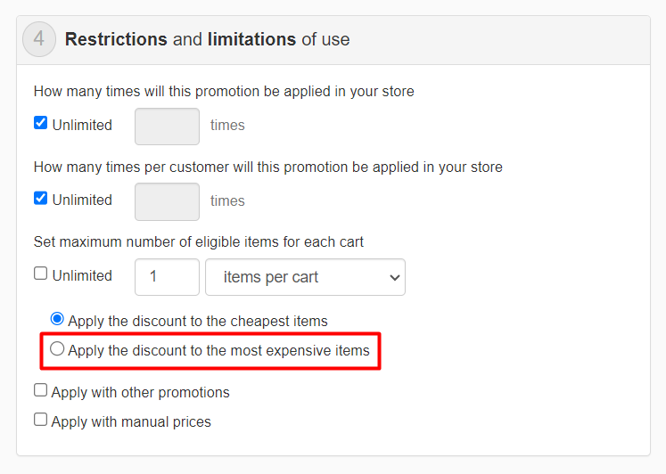Click 'Apply the discount to the cheapest items' label

(198, 322)
